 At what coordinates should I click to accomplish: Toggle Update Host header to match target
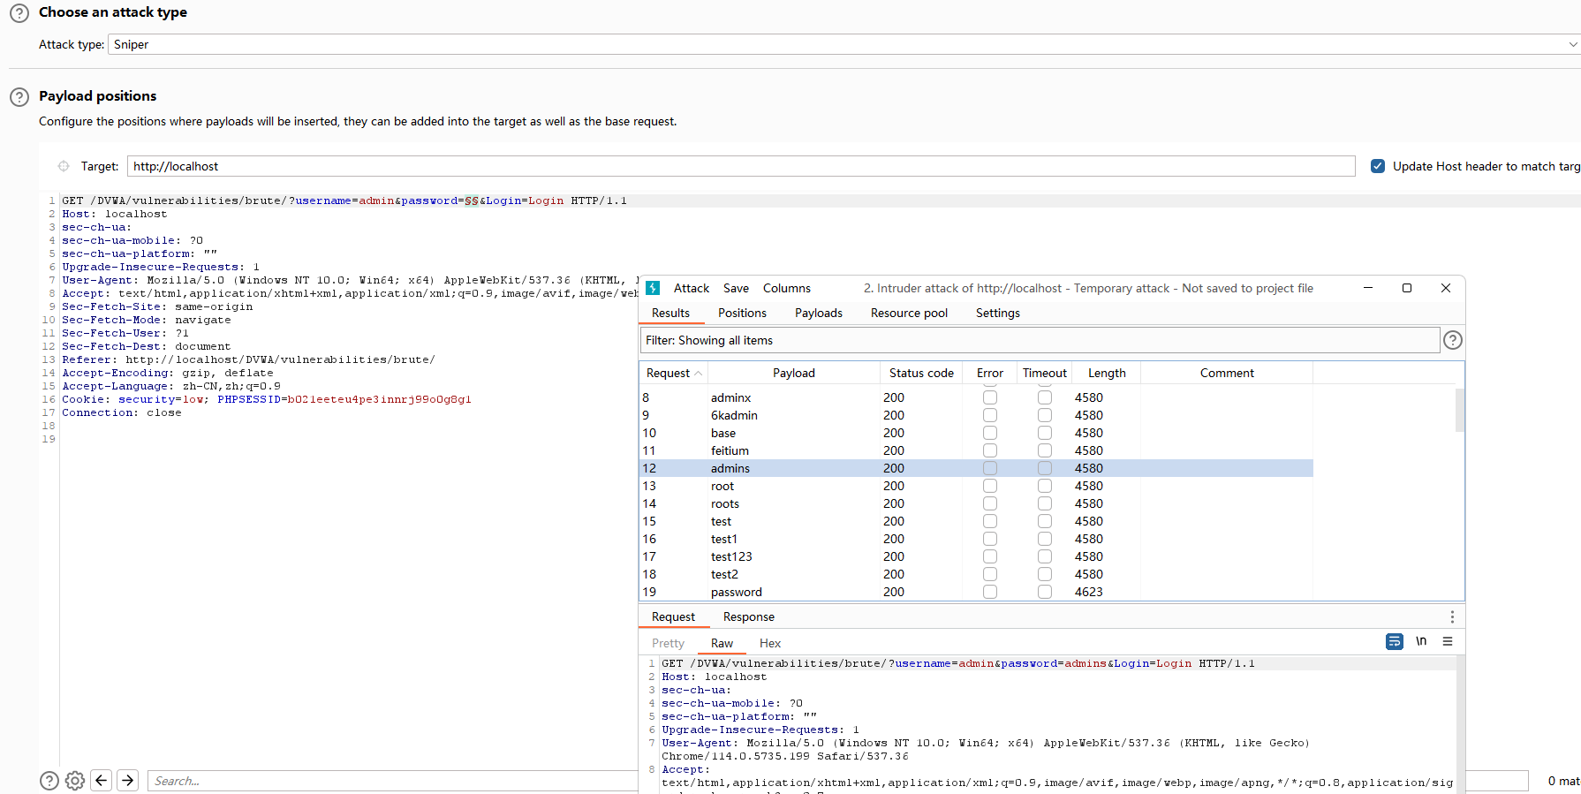pyautogui.click(x=1378, y=166)
